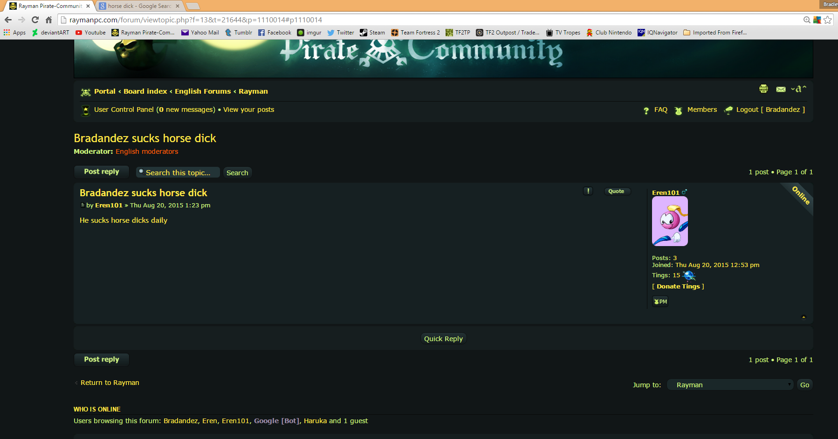The image size is (838, 439).
Task: Click the email topic envelope icon
Action: coord(781,89)
